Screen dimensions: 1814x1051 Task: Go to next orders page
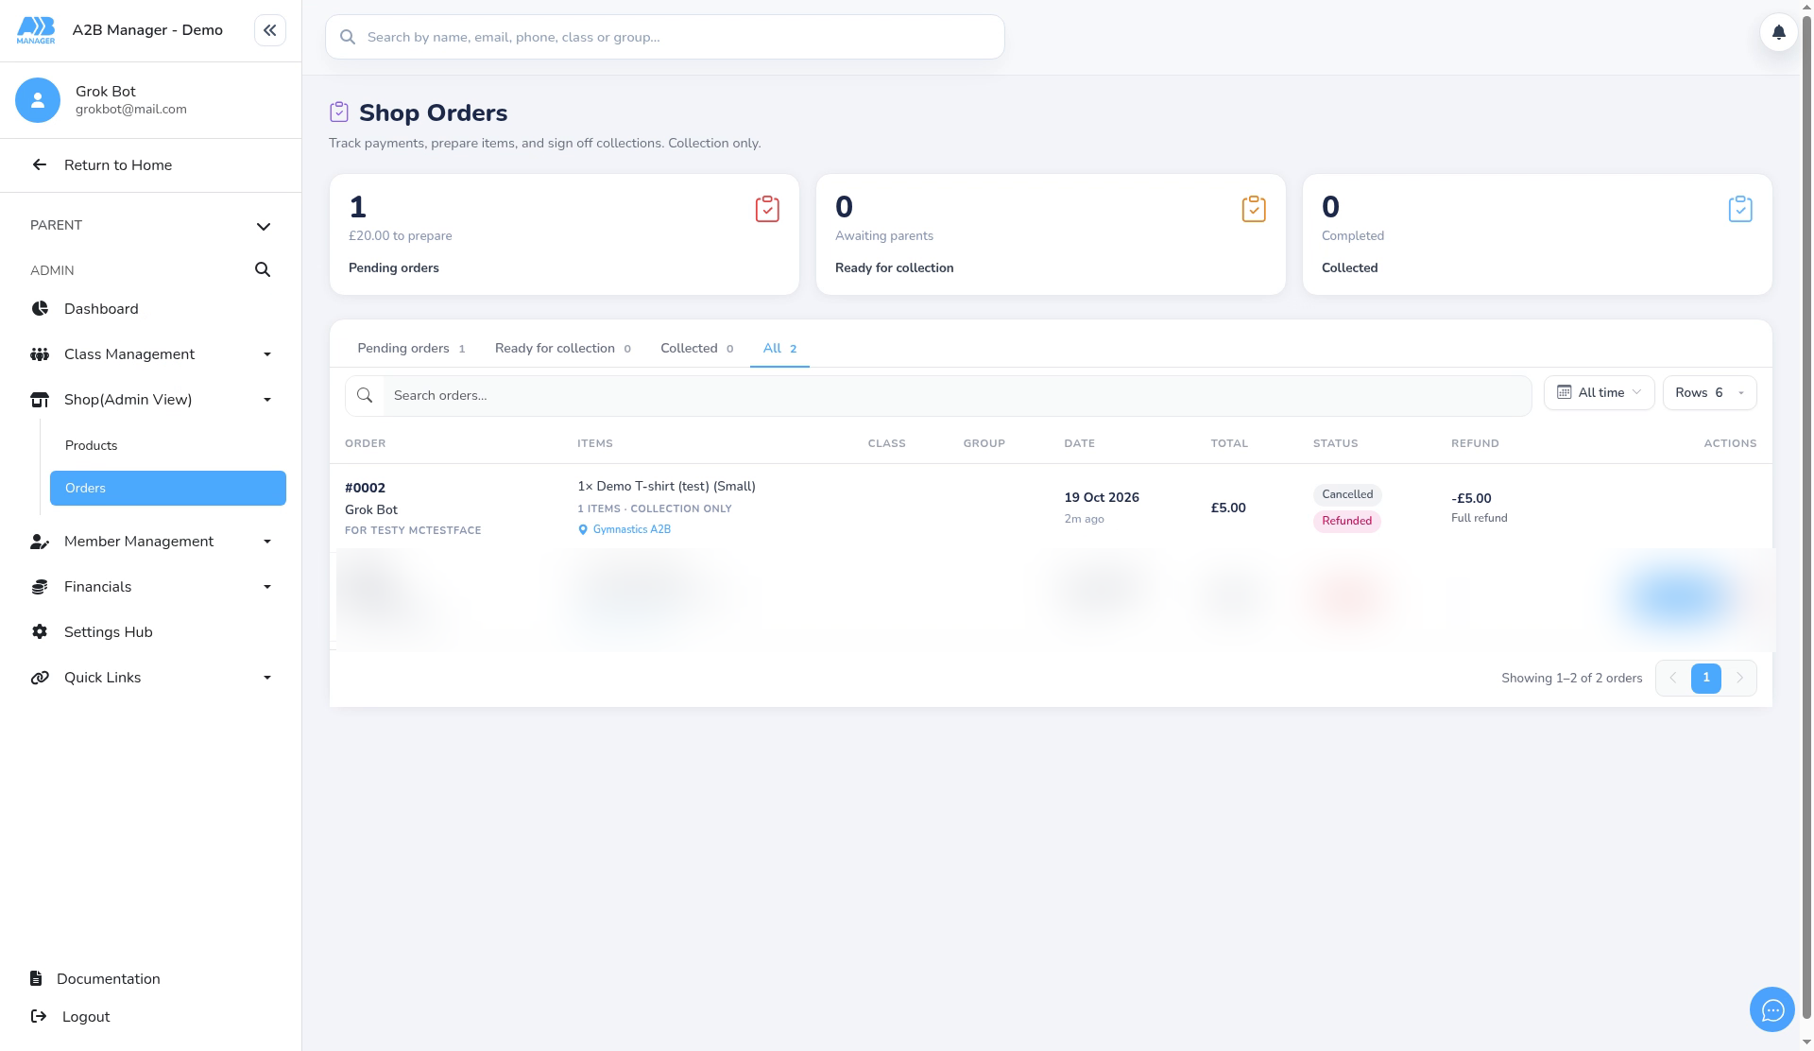[1739, 678]
